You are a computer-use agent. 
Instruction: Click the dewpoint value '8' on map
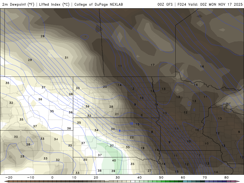click(x=152, y=132)
